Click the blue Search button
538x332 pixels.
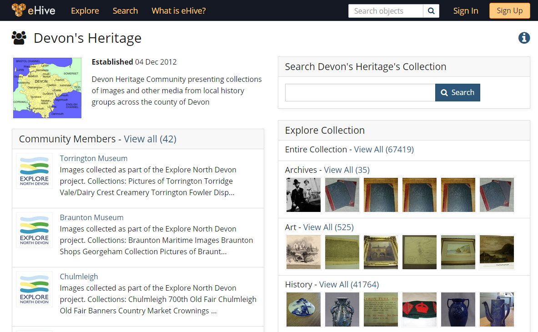(x=458, y=93)
